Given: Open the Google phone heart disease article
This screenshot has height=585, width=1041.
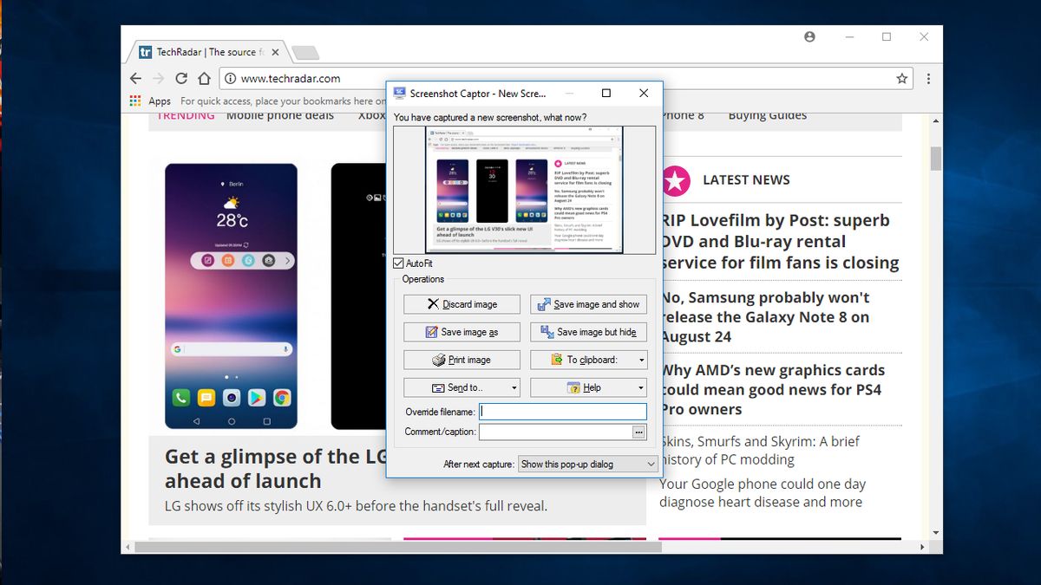Looking at the screenshot, I should click(763, 493).
